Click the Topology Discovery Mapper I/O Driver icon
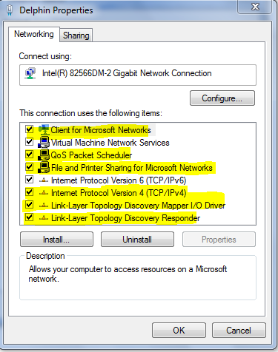The height and width of the screenshot is (352, 278). tap(44, 206)
